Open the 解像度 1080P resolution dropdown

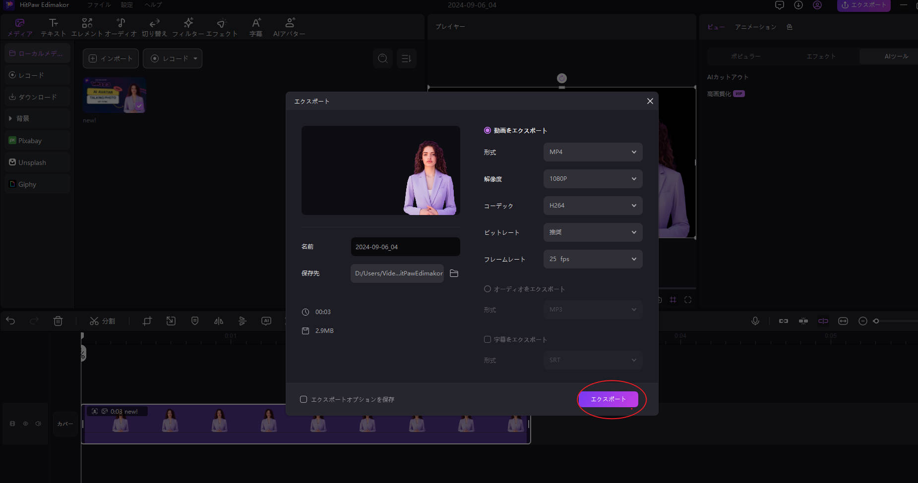[x=593, y=179]
